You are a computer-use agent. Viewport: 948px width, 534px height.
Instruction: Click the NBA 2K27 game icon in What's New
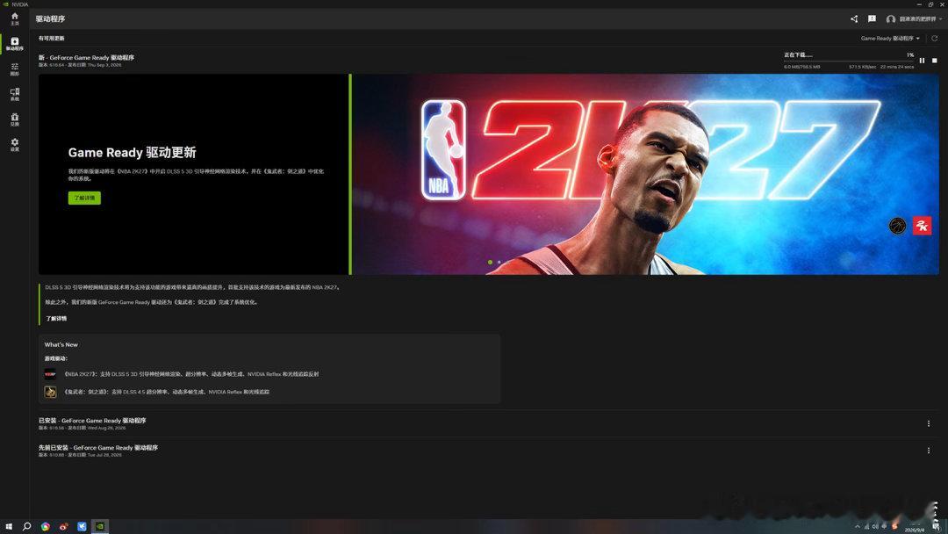tap(50, 374)
